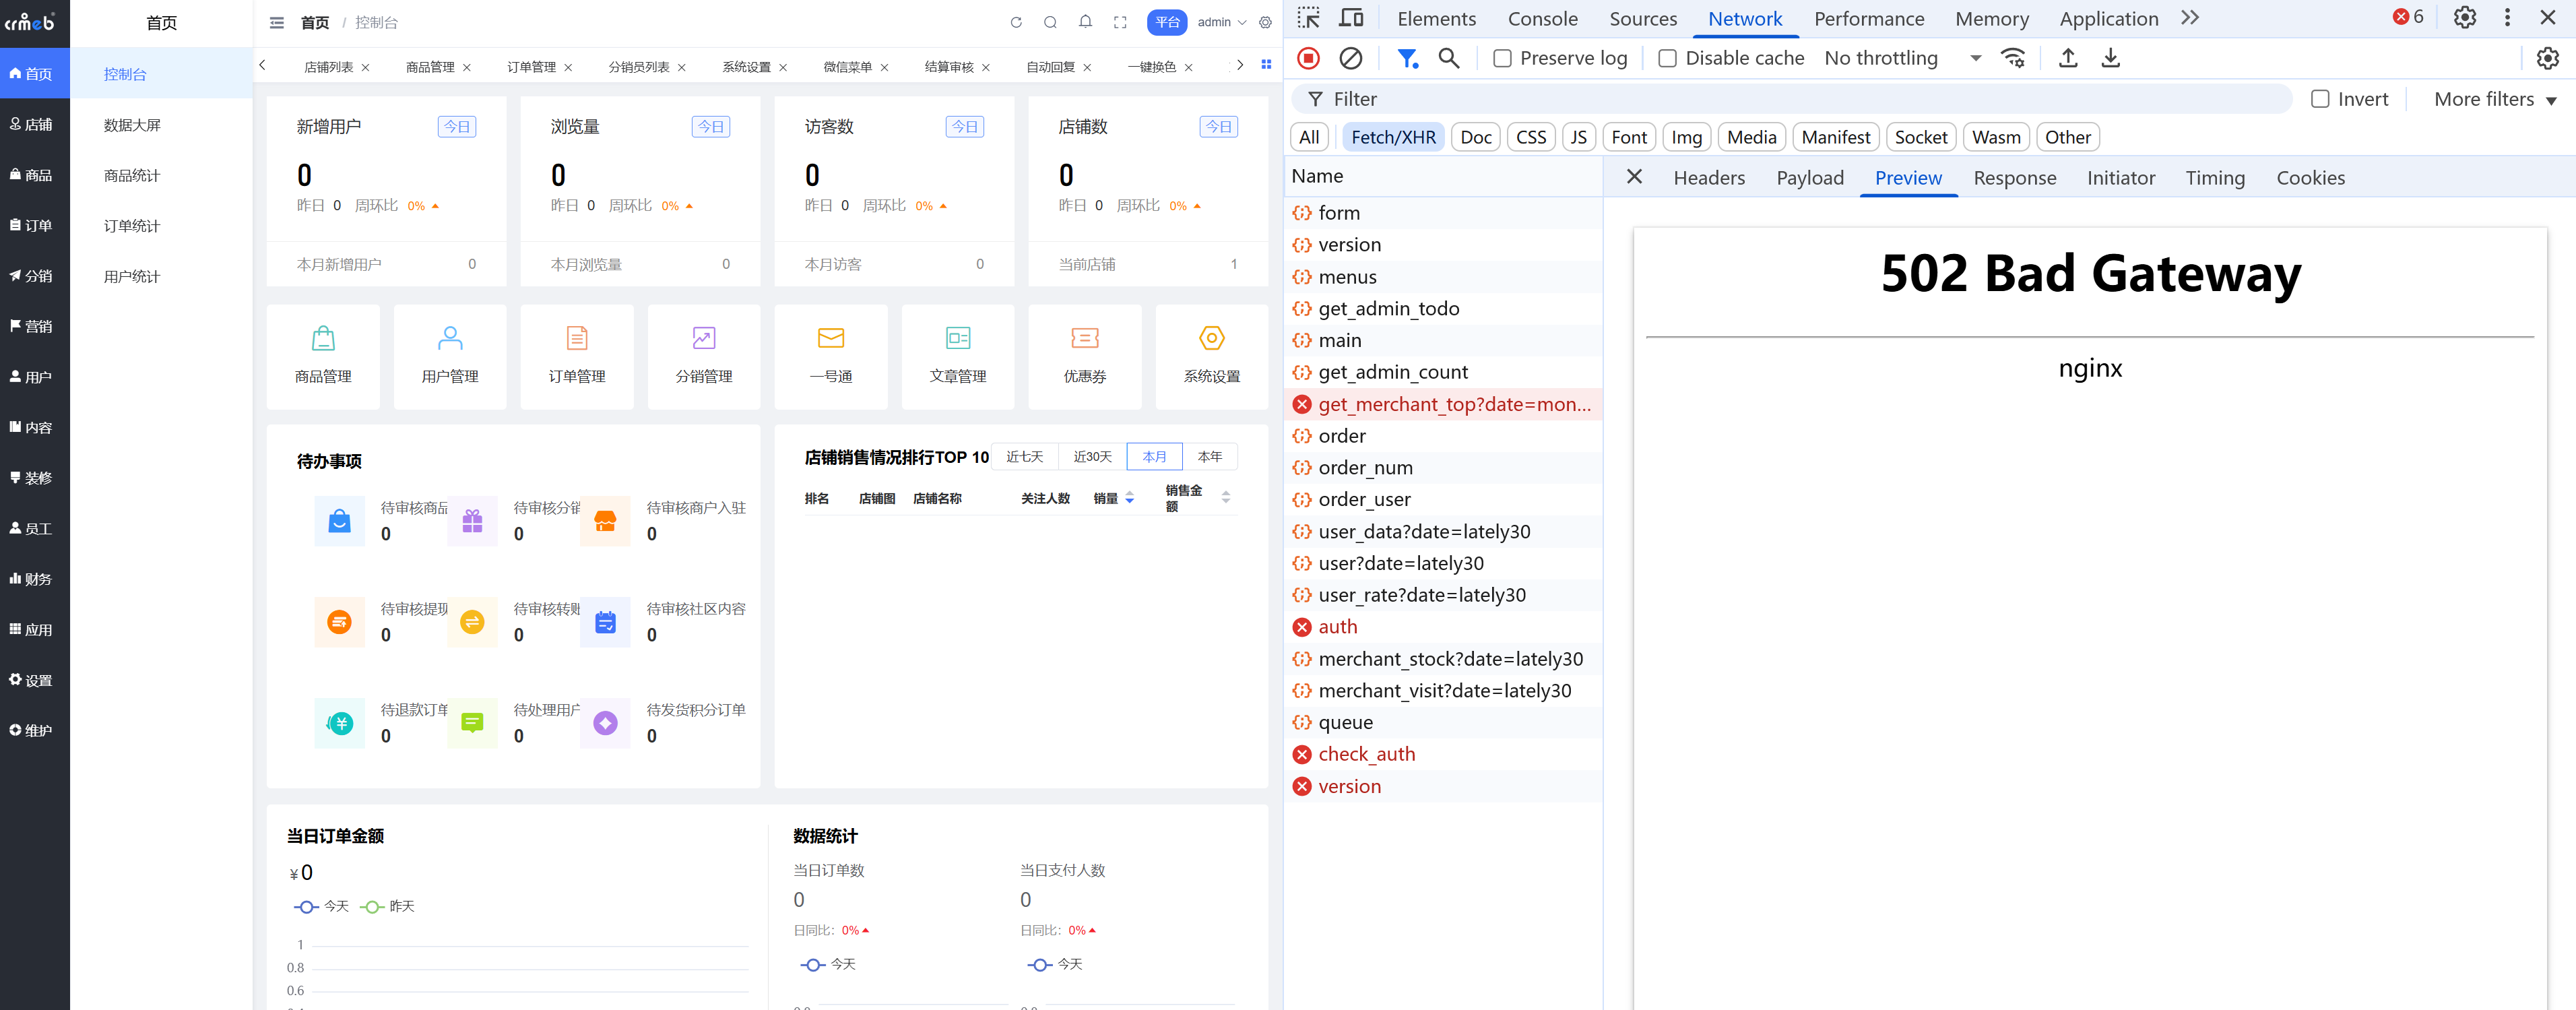The image size is (2576, 1010).
Task: Check the Invert filter checkbox
Action: (2320, 99)
